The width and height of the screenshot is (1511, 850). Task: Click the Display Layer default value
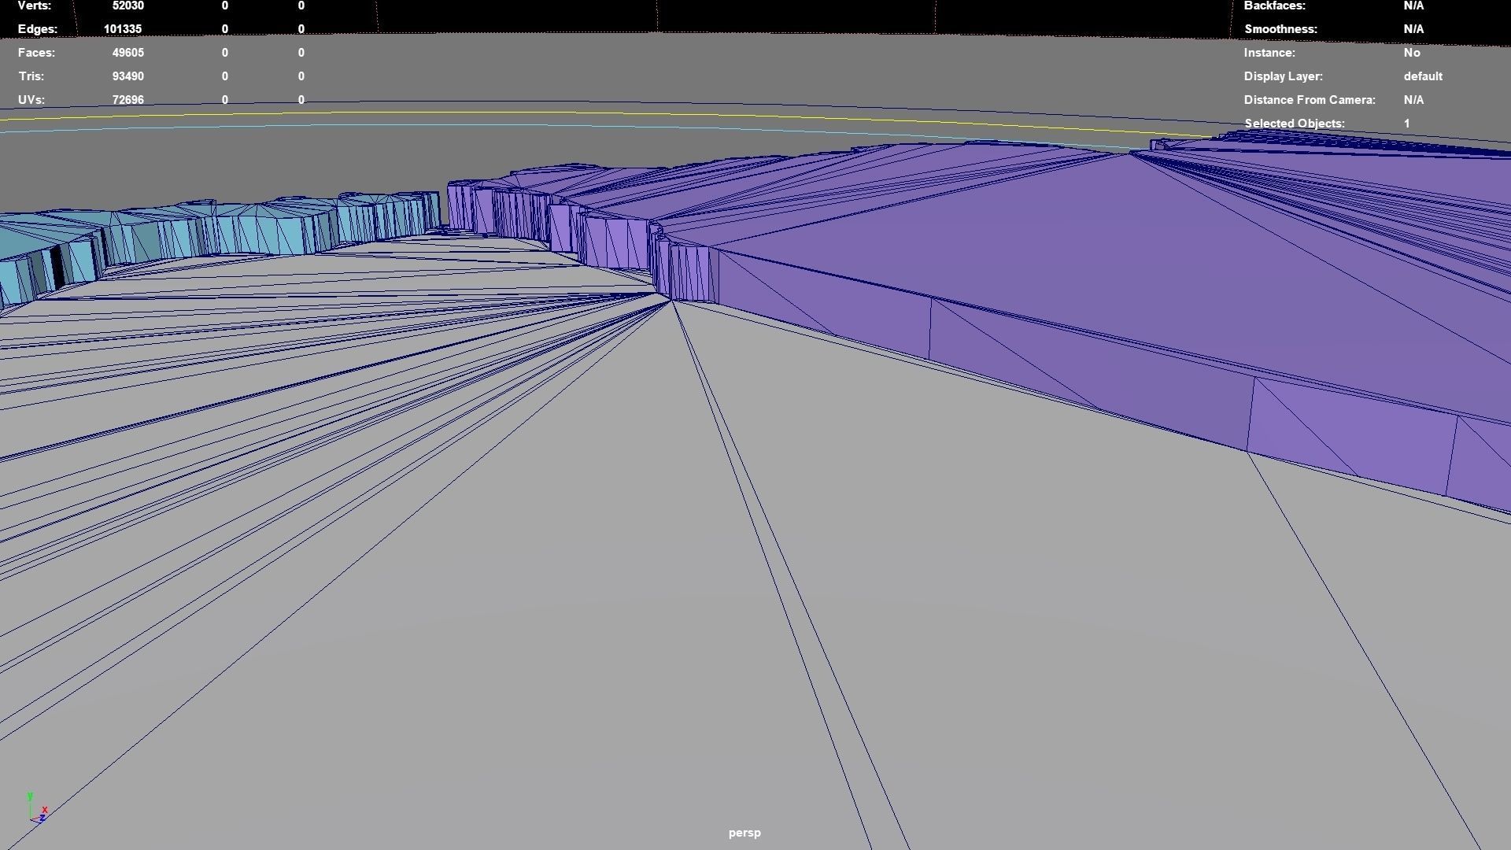(x=1422, y=76)
